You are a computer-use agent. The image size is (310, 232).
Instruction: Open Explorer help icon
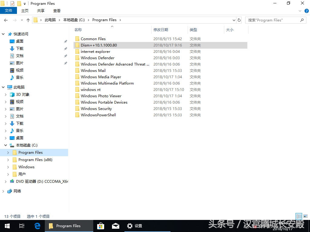click(x=306, y=11)
